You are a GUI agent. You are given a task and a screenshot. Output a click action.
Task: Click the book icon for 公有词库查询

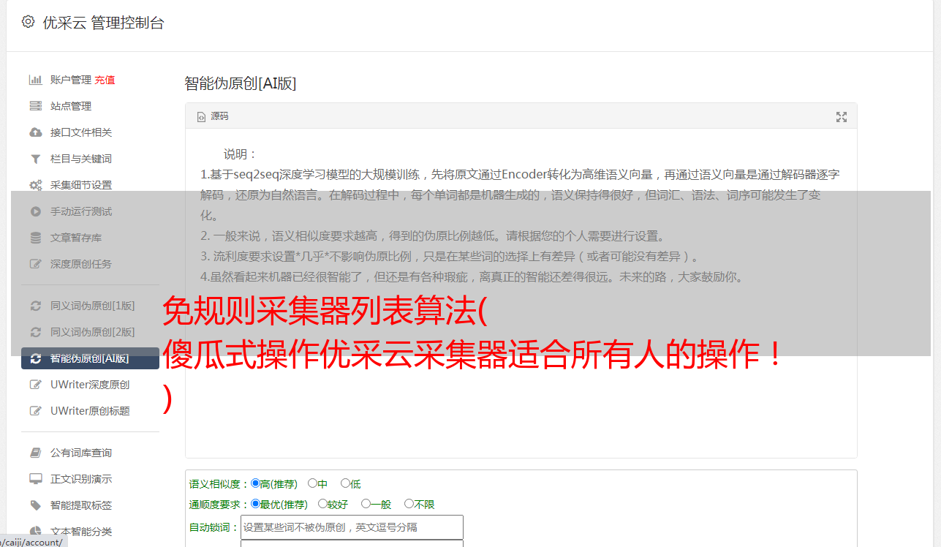click(x=35, y=453)
